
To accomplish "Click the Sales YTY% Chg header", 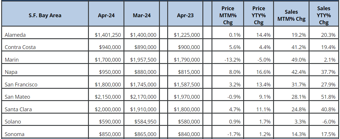I will pyautogui.click(x=324, y=15).
